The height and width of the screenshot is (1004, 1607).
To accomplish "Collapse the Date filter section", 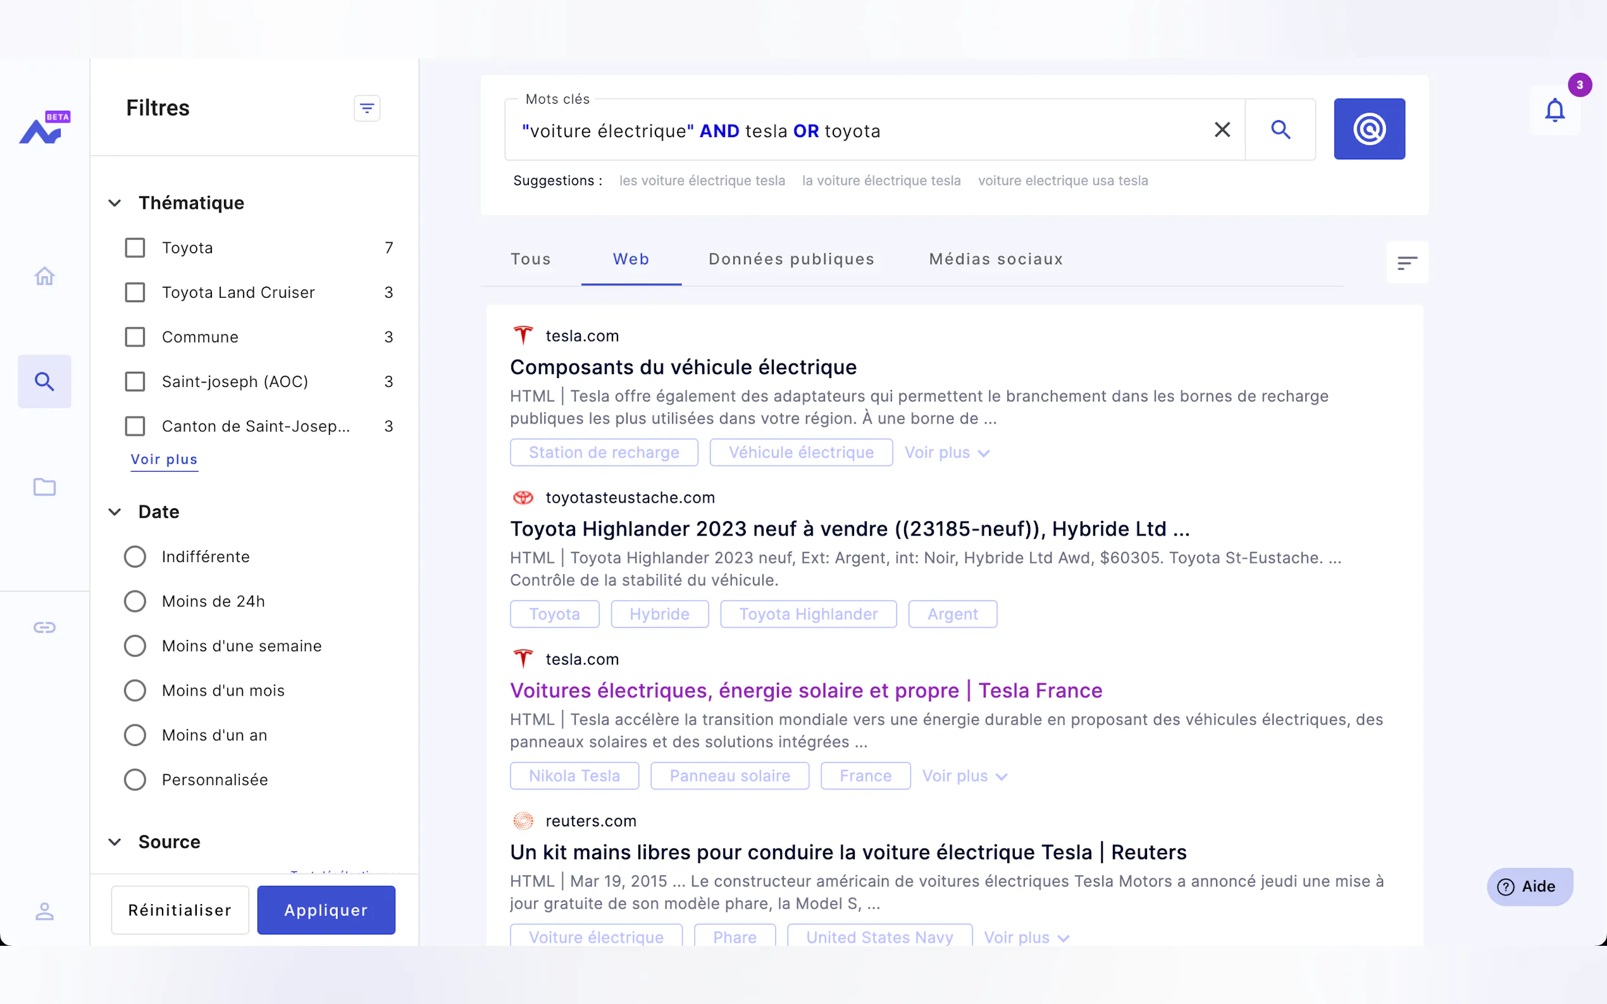I will point(115,512).
